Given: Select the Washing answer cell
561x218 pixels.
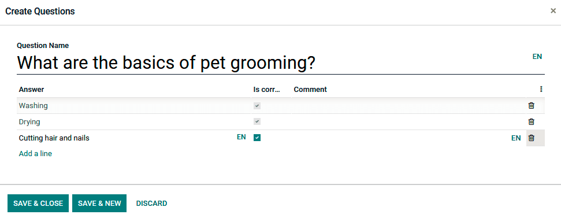Looking at the screenshot, I should pos(134,106).
